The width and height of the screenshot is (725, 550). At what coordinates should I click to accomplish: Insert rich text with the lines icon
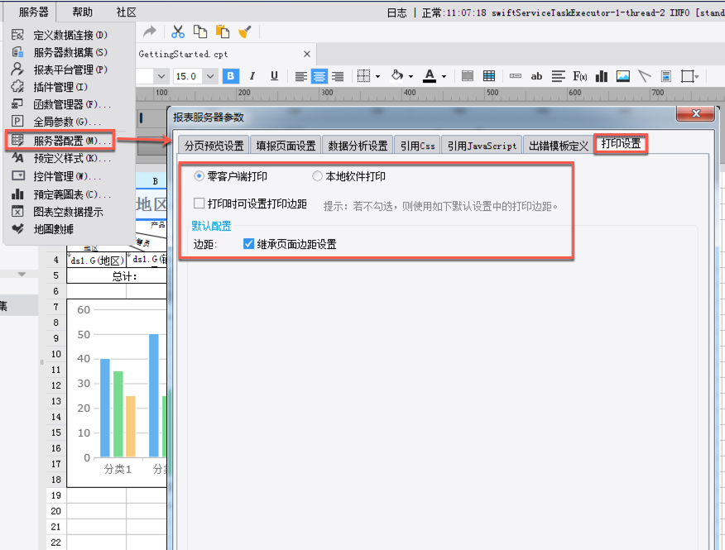pos(558,76)
